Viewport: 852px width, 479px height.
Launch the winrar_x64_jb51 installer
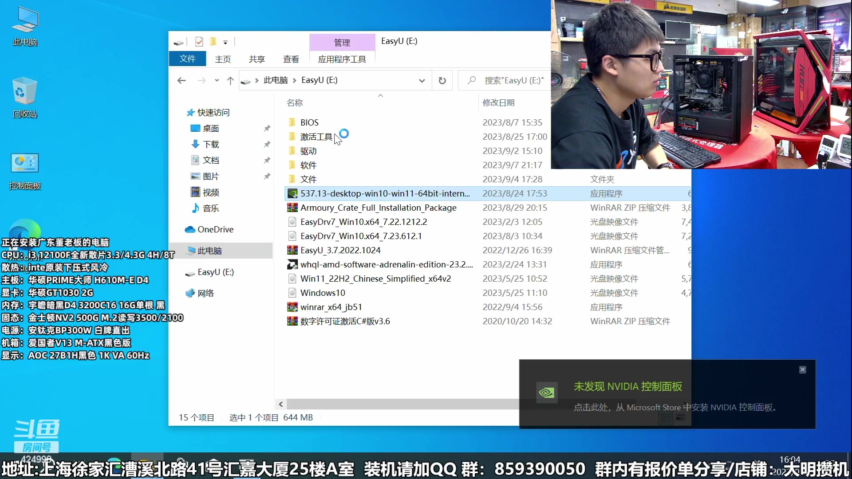pyautogui.click(x=331, y=307)
